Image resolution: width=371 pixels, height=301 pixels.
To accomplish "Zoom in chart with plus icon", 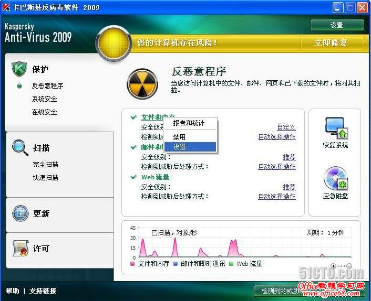I will (333, 266).
